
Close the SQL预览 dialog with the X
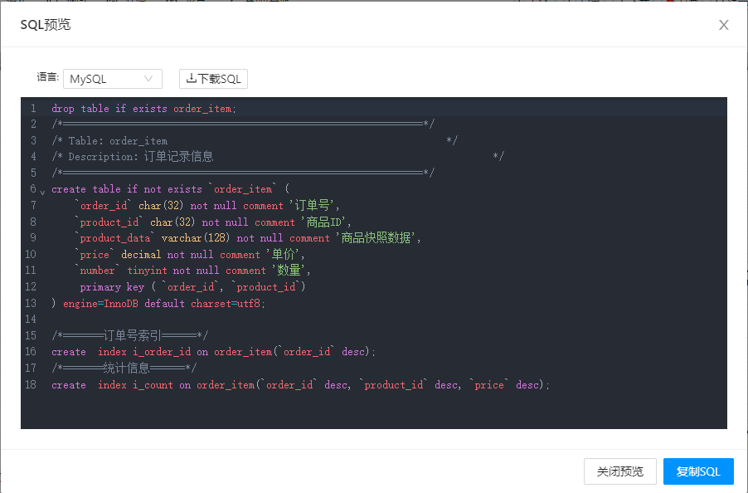(x=723, y=25)
